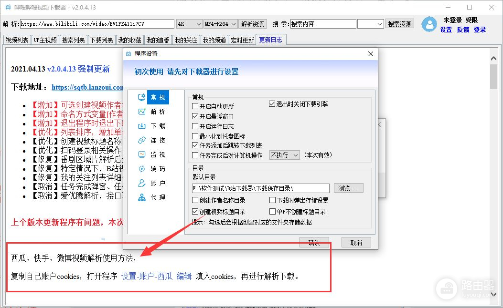Select the 更新日志 tab
The image size is (503, 308).
click(271, 40)
